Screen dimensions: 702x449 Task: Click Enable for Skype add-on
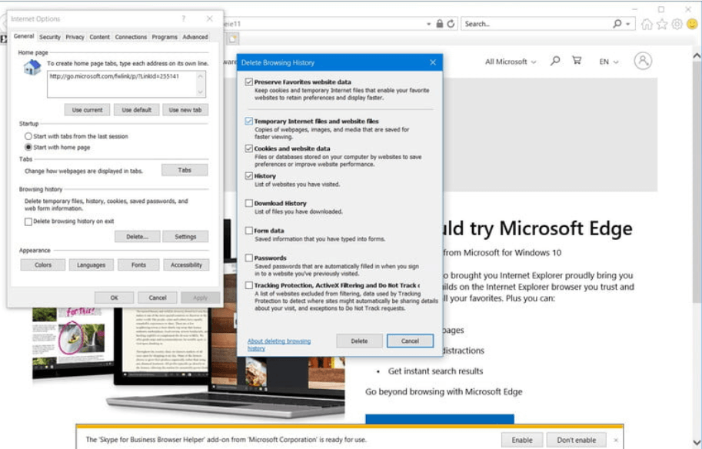point(522,440)
